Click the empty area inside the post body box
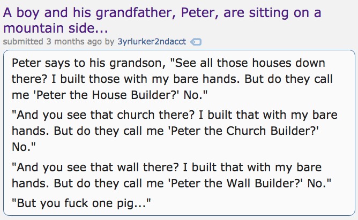This screenshot has height=220, width=358. point(251,203)
